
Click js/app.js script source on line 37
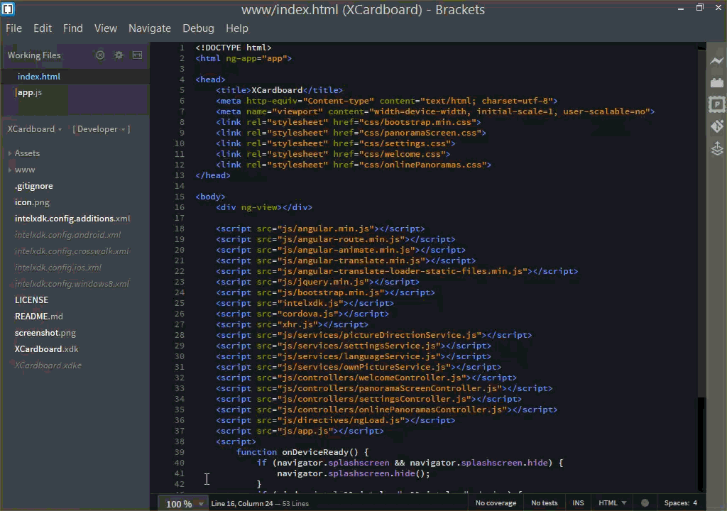tap(306, 431)
